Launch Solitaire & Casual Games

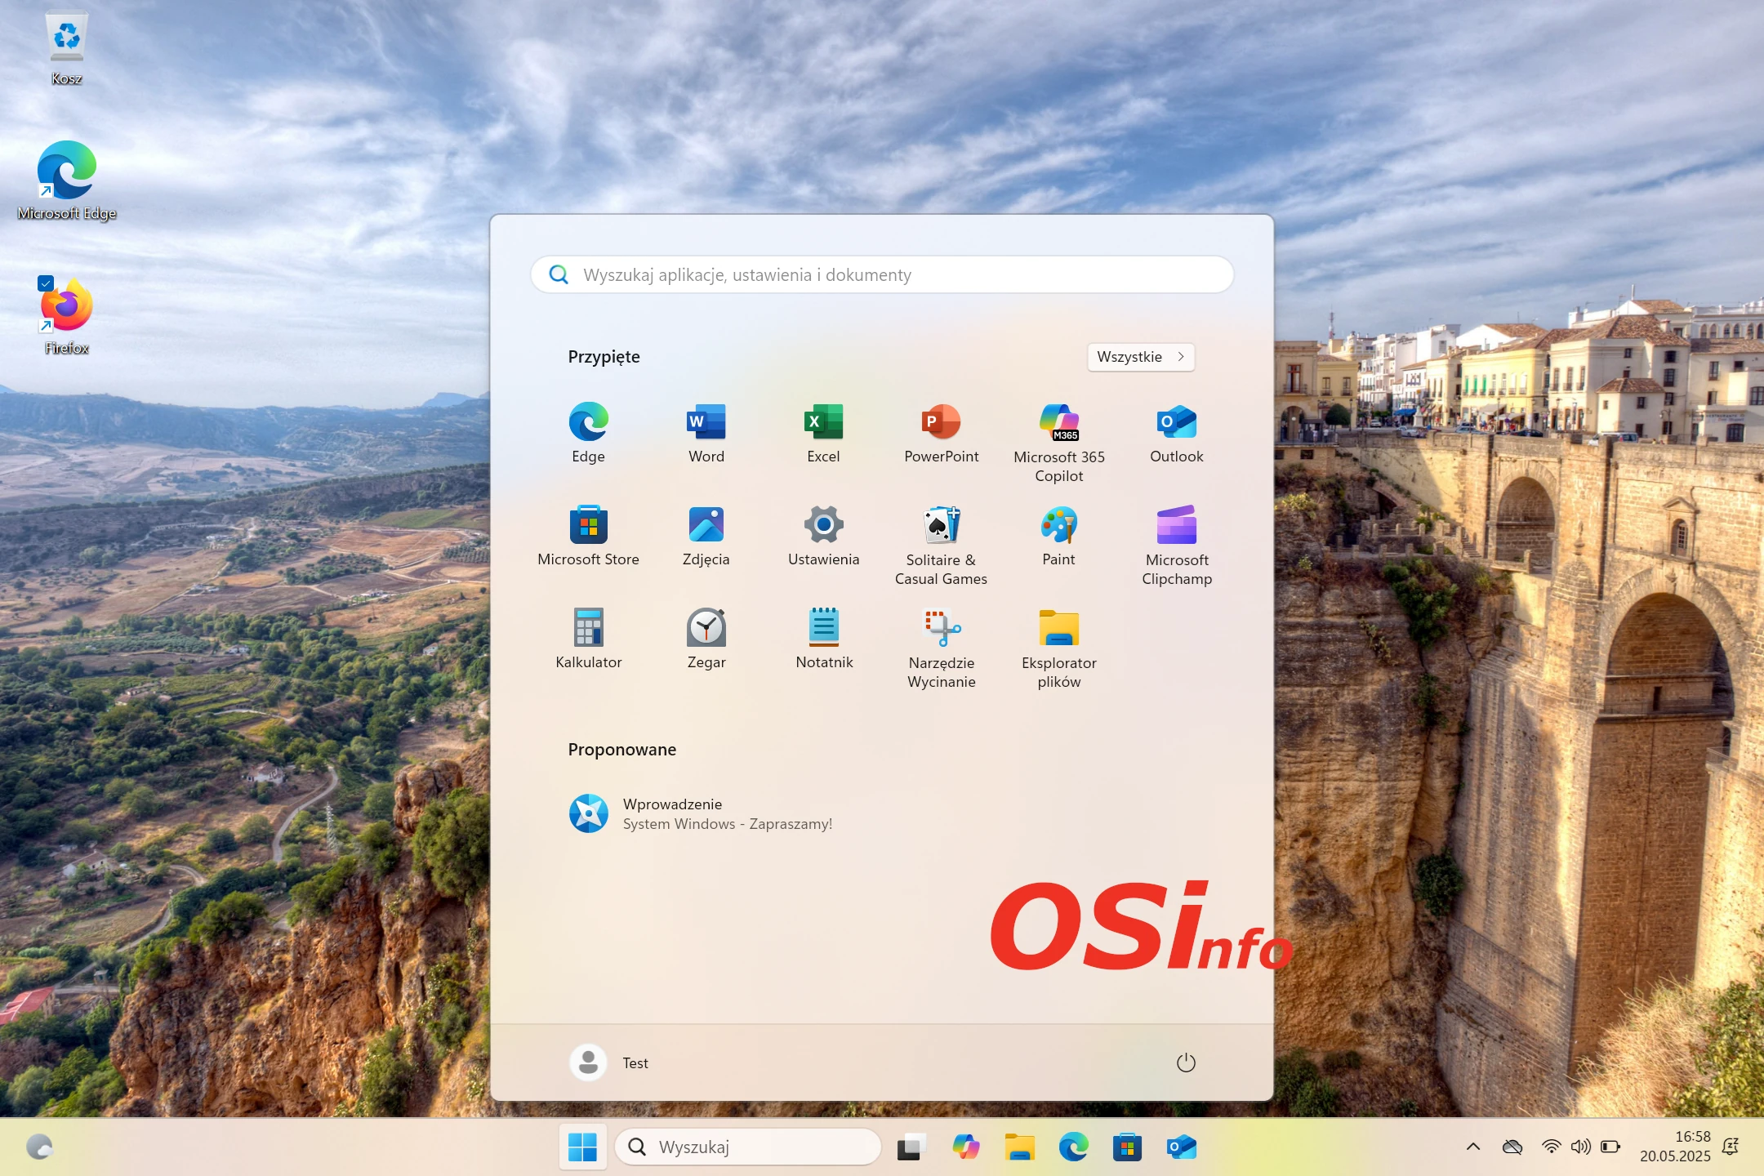941,545
